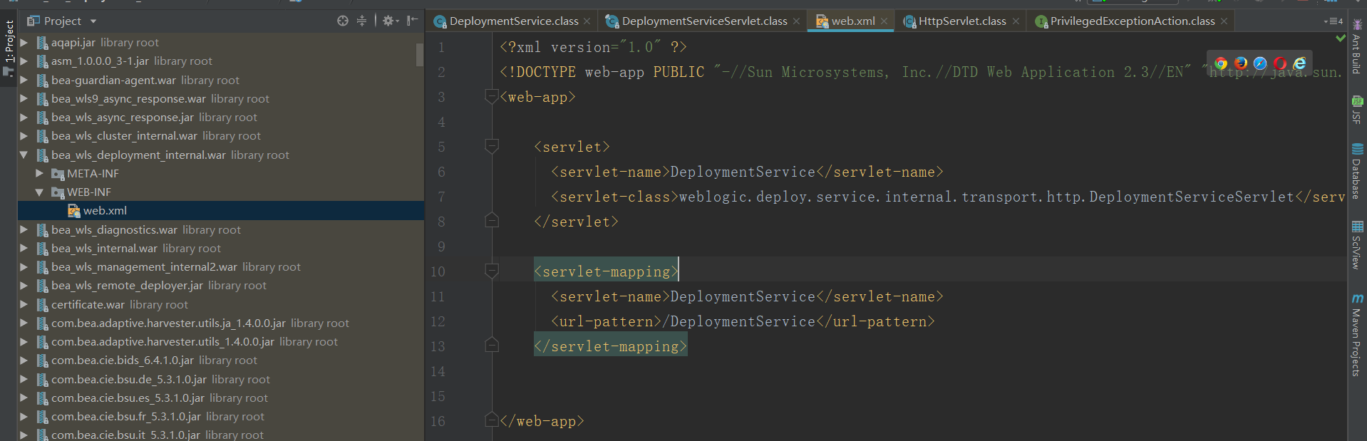Show the hidden tabs list dropdown
Viewport: 1367px width, 441px height.
tap(1333, 21)
